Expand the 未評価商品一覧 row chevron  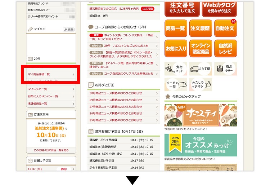click(73, 103)
